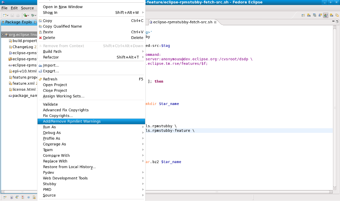This screenshot has width=340, height=201.
Task: Expand the Stubby submenu
Action: coord(91,184)
